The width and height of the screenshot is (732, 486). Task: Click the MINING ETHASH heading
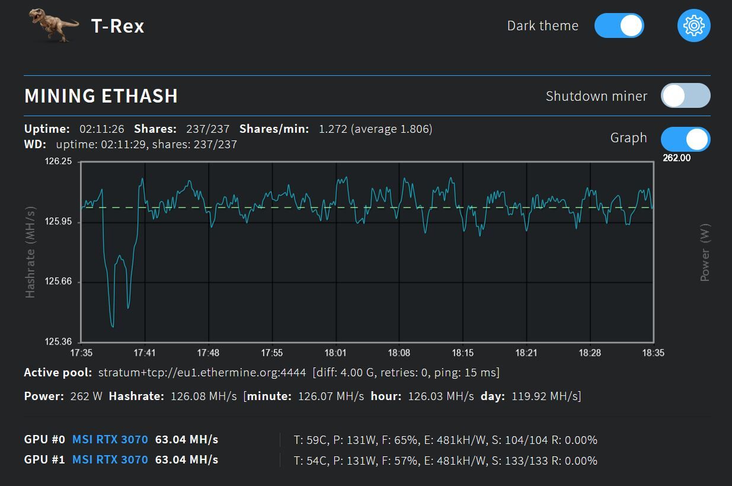coord(101,96)
